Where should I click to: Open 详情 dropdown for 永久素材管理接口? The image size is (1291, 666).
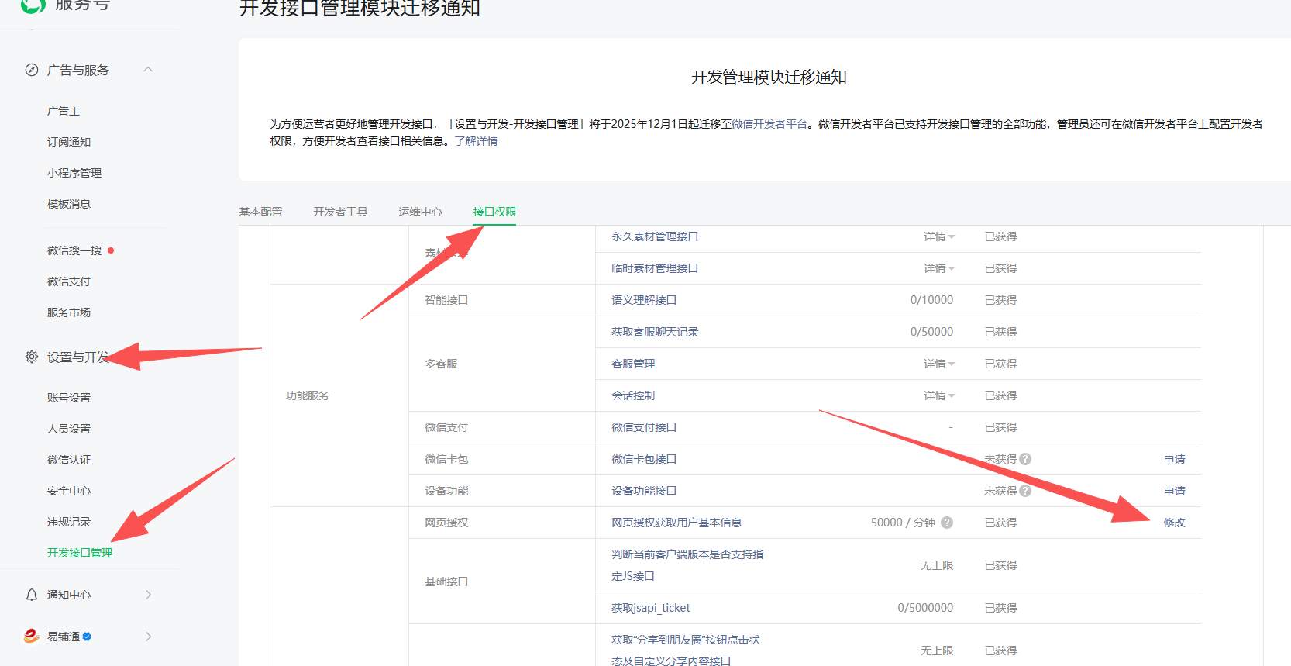point(938,236)
